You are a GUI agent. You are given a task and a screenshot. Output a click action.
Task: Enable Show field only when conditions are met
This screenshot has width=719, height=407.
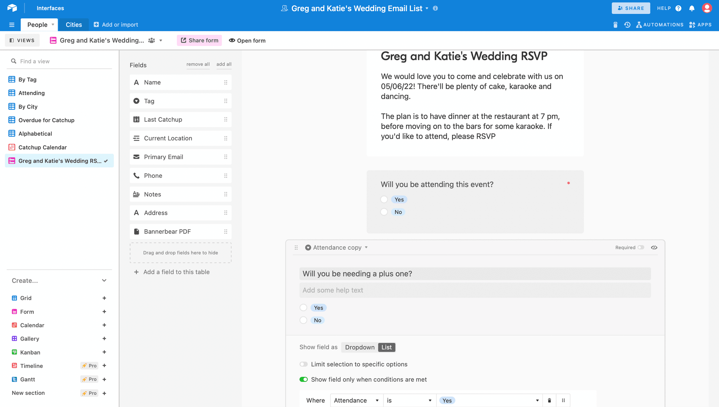303,379
